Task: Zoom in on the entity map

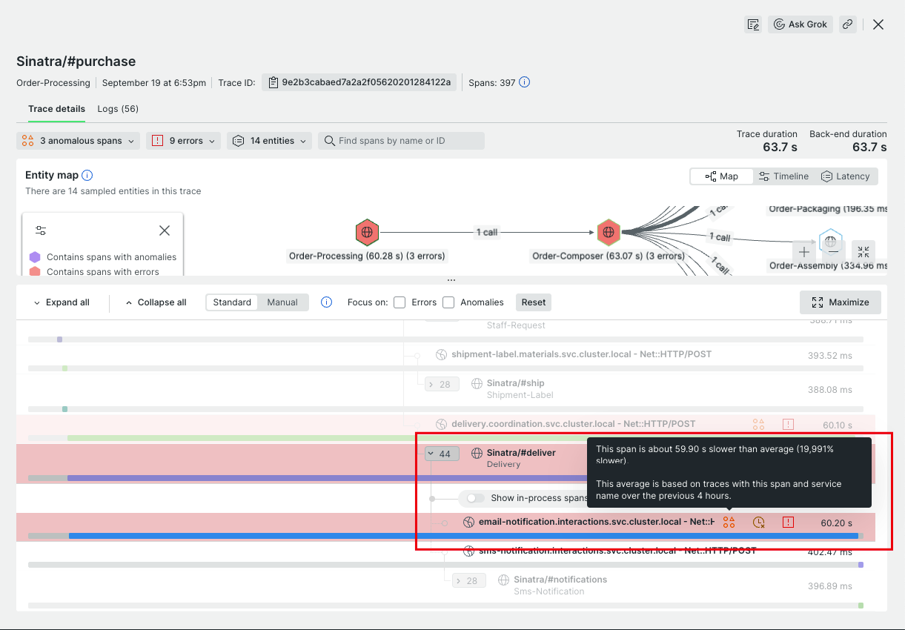Action: (804, 251)
